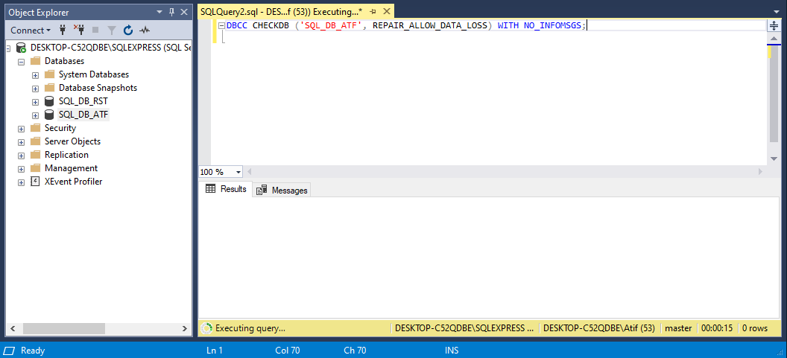Click the 0 rows status entry
This screenshot has height=358, width=787.
coord(755,328)
